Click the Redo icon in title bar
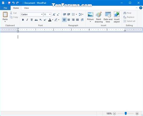Screen dimensions: 143x116 pos(17,3)
